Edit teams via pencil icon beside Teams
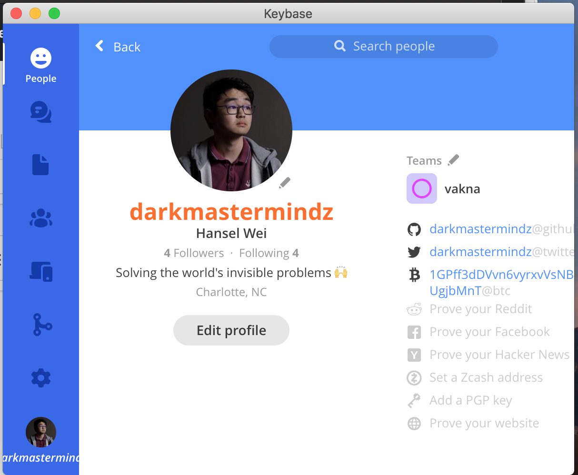 point(453,160)
